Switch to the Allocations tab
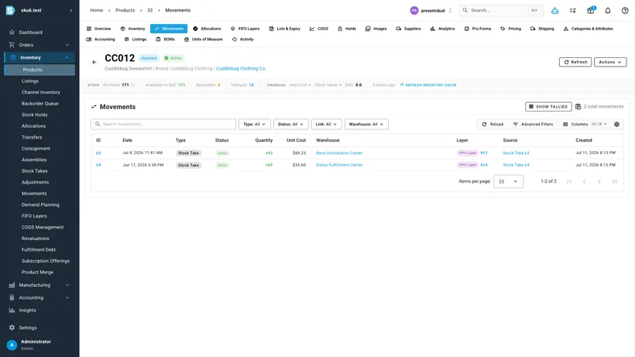The height and width of the screenshot is (357, 635). (x=207, y=29)
